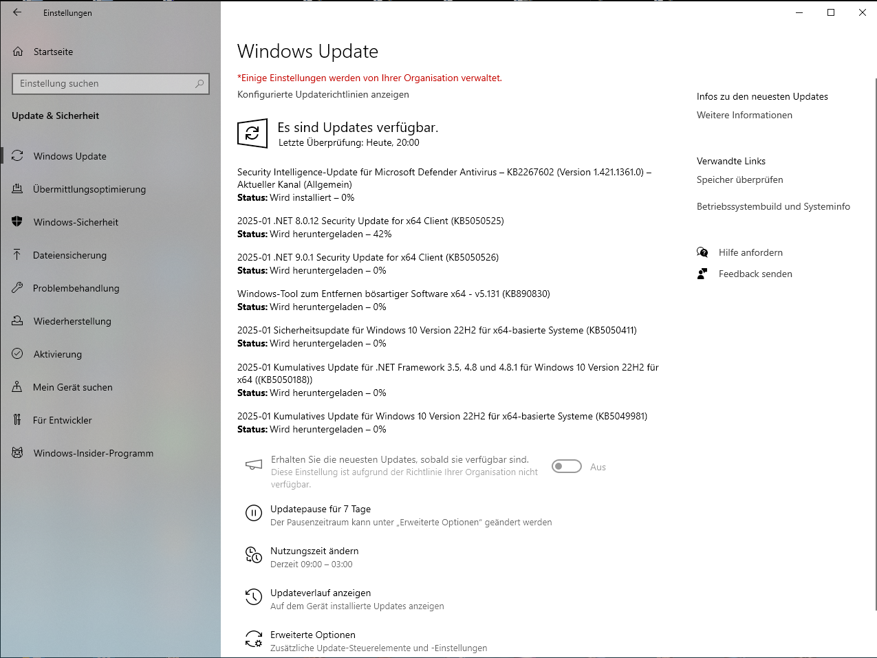Click the Hilfe anfordern chat icon
877x658 pixels.
tap(702, 252)
